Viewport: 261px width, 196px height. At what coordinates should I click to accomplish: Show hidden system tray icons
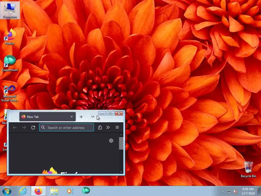pos(223,191)
